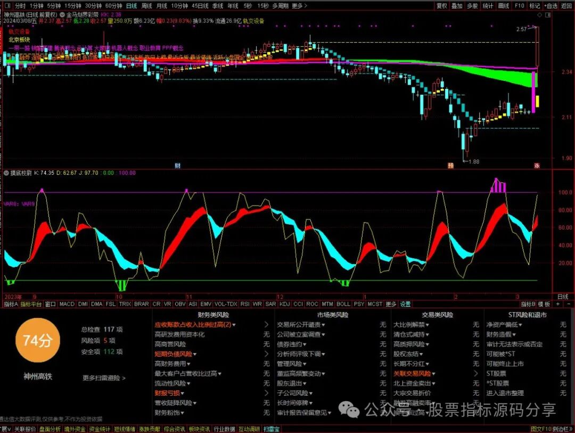
Task: Switch to the 分时 timeframe
Action: (x=20, y=5)
